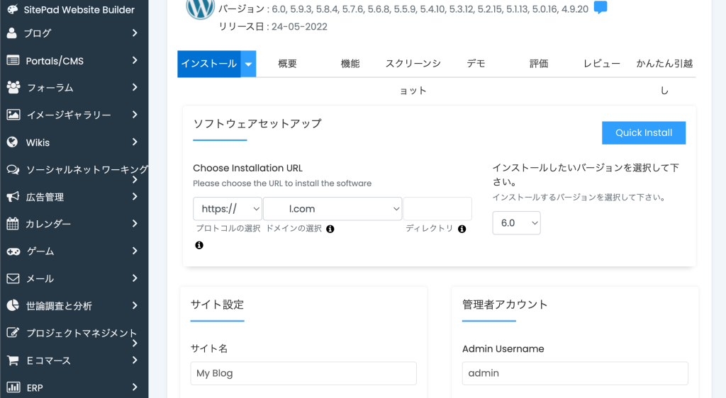The width and height of the screenshot is (726, 398).
Task: Click the Wikis globe icon
Action: click(x=13, y=142)
